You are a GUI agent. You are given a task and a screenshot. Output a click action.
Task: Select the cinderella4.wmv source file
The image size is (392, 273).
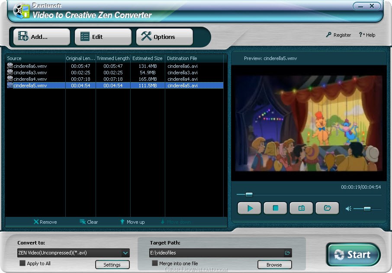(30, 79)
